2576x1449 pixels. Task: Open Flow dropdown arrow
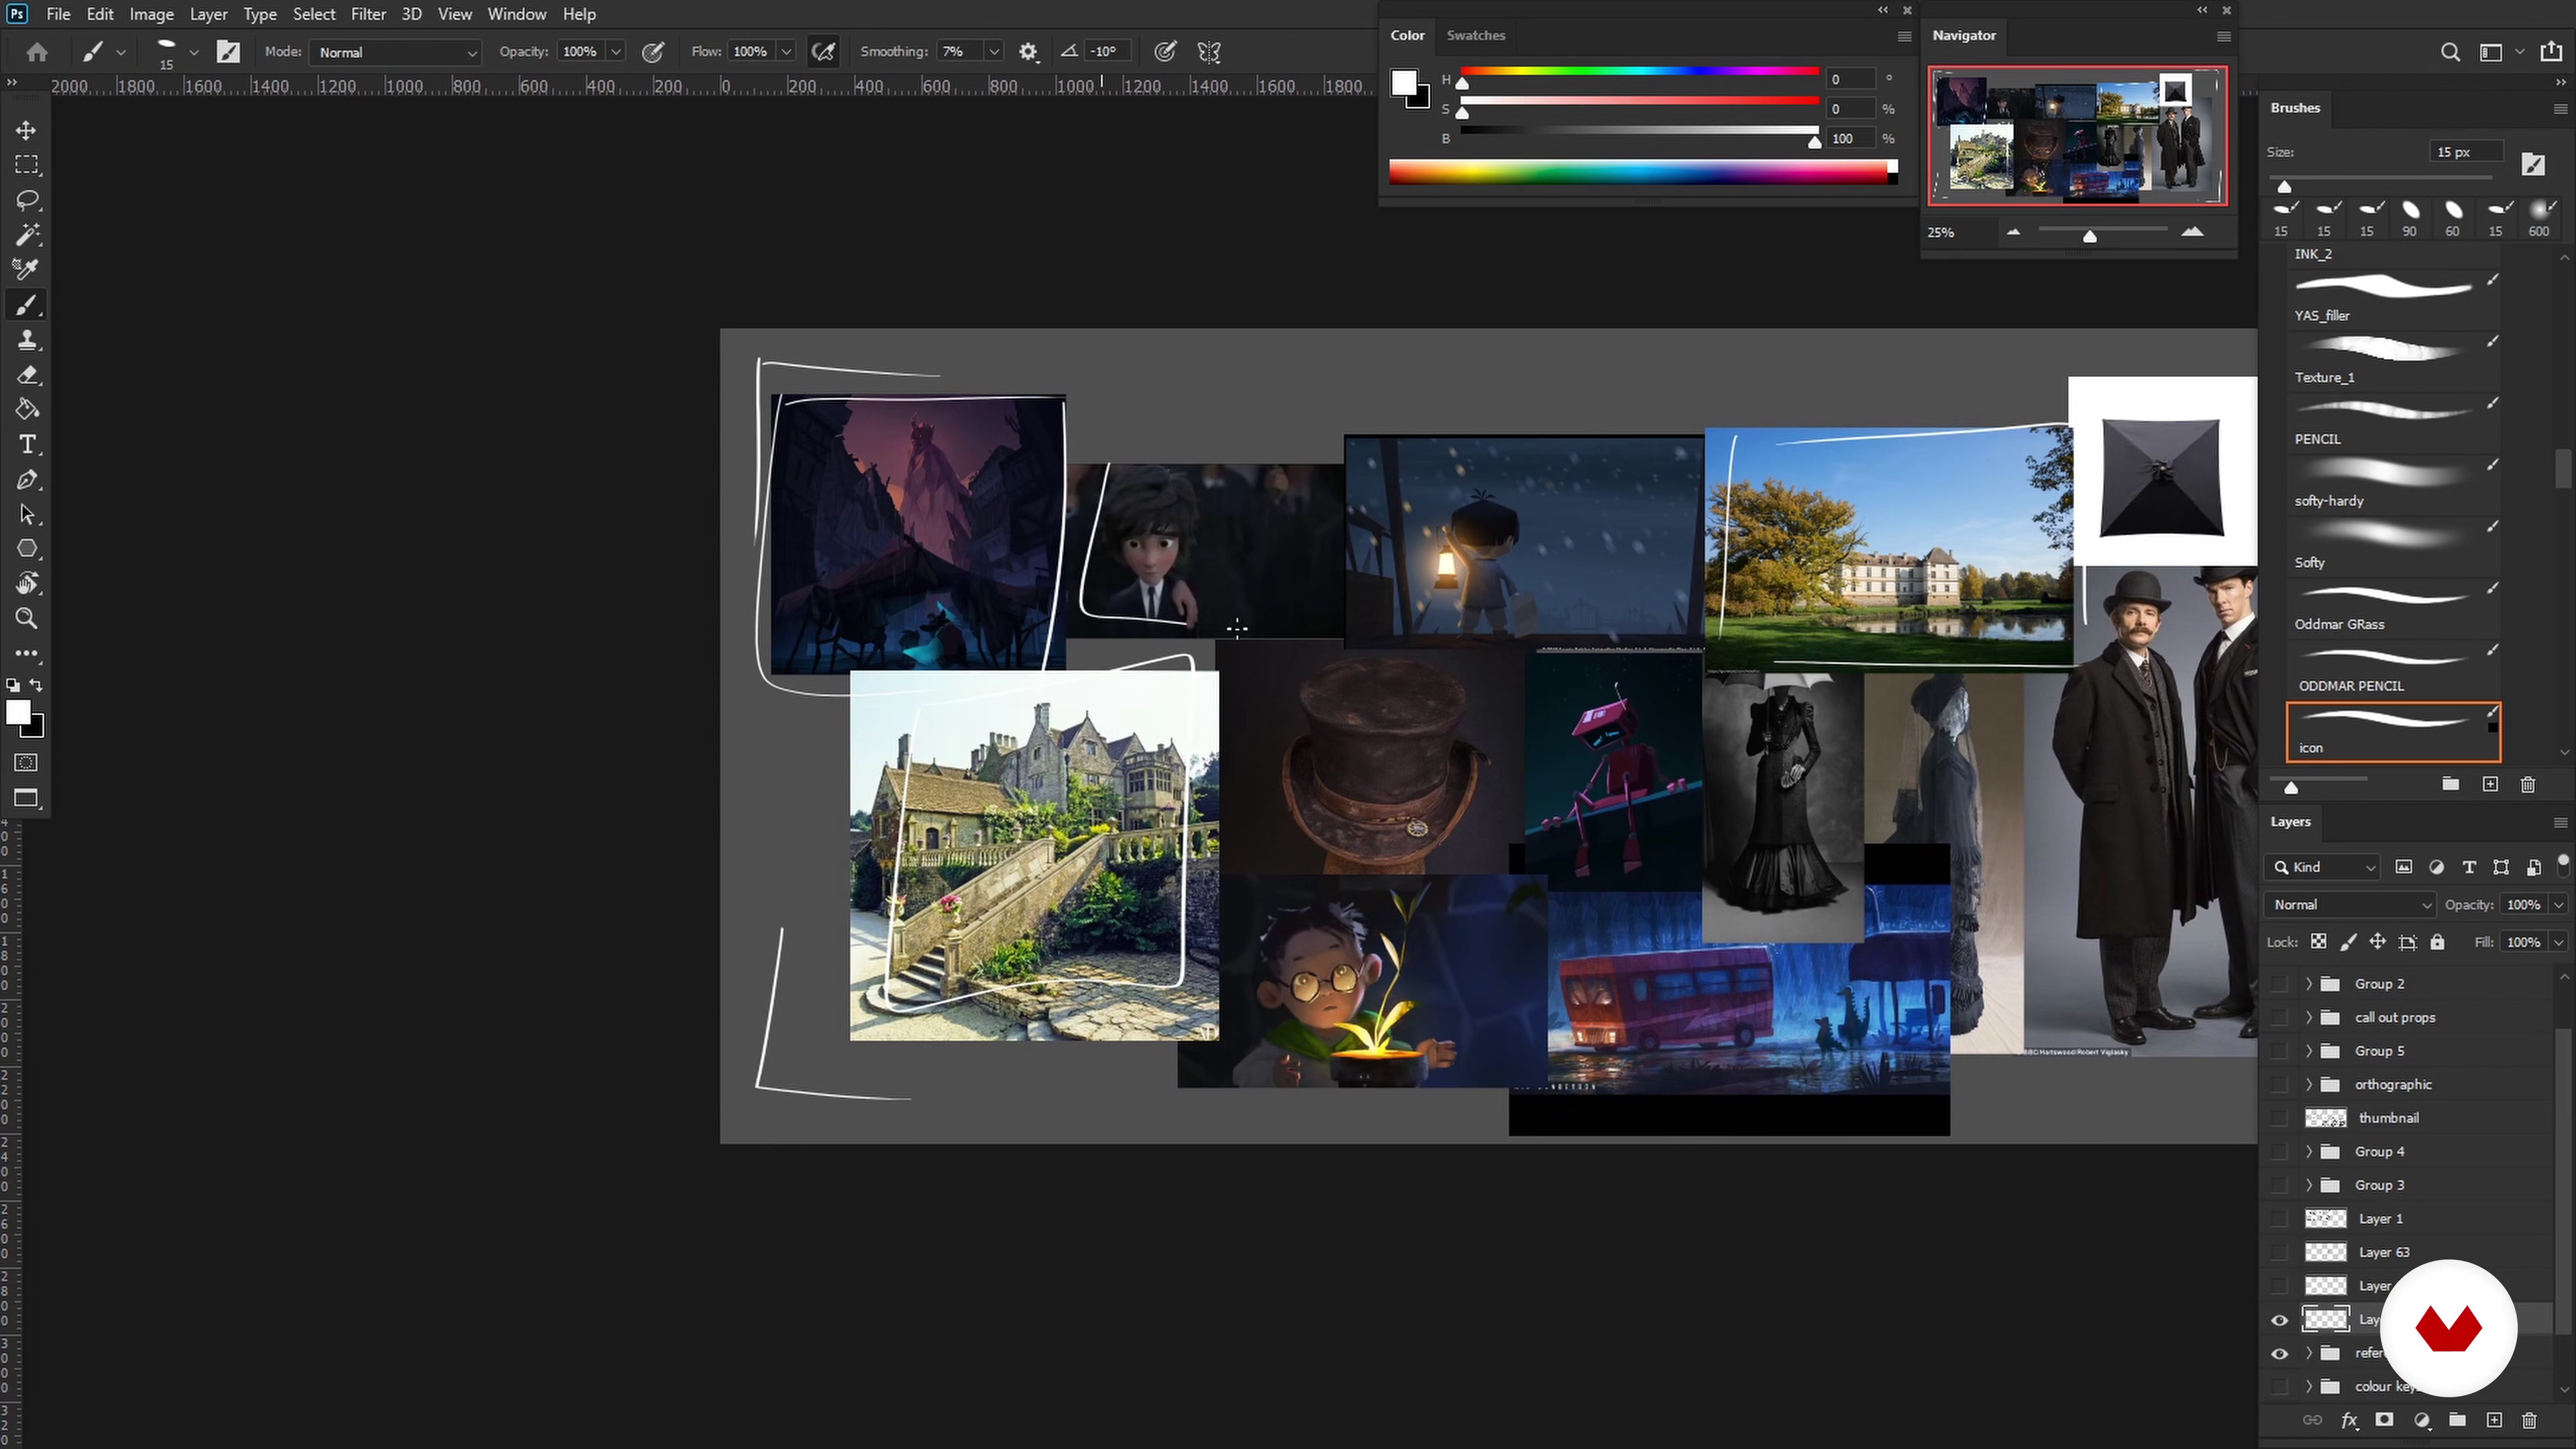(786, 52)
